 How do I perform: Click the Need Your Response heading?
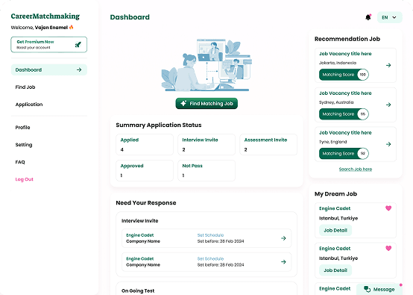point(146,203)
